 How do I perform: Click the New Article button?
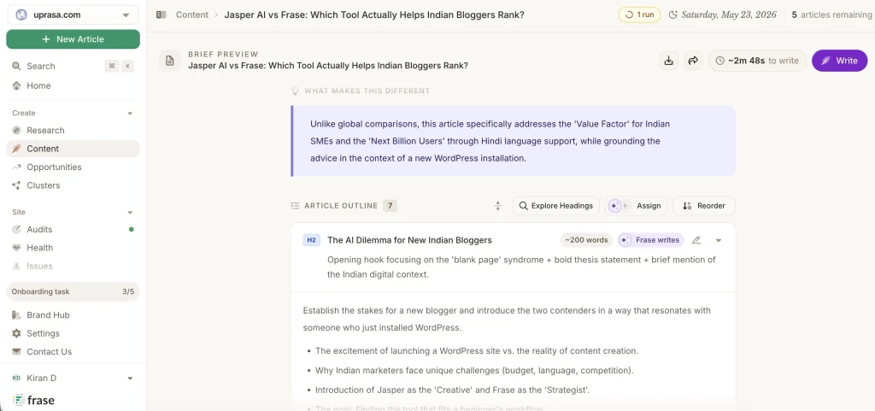pyautogui.click(x=73, y=39)
